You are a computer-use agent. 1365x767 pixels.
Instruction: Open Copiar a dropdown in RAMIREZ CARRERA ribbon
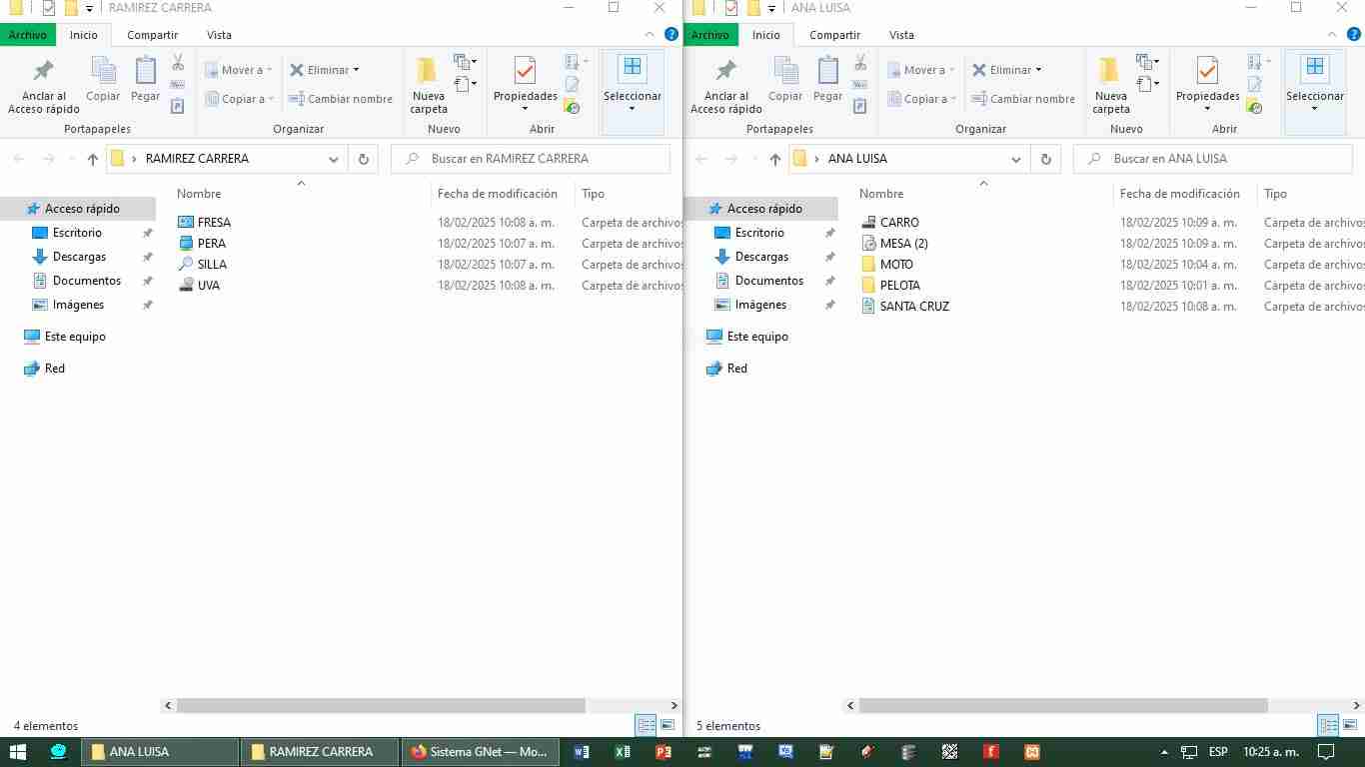pos(239,99)
